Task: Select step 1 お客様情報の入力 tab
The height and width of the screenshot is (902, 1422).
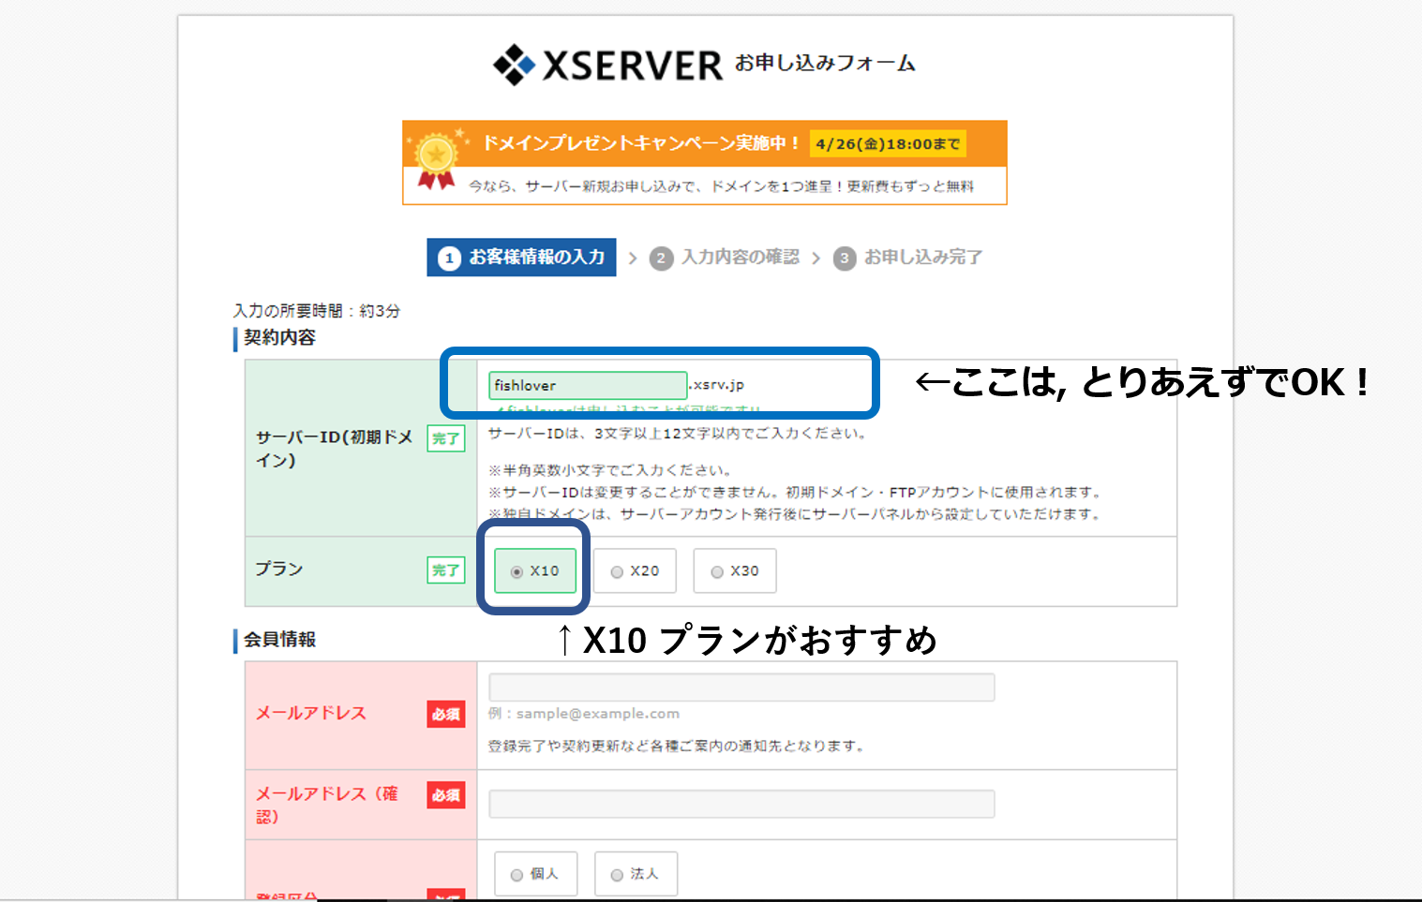Action: click(521, 258)
